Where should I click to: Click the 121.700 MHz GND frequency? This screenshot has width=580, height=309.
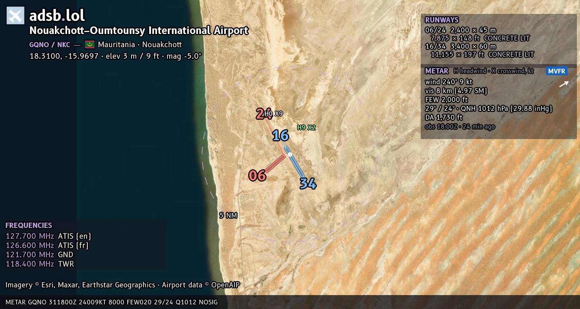coord(39,255)
